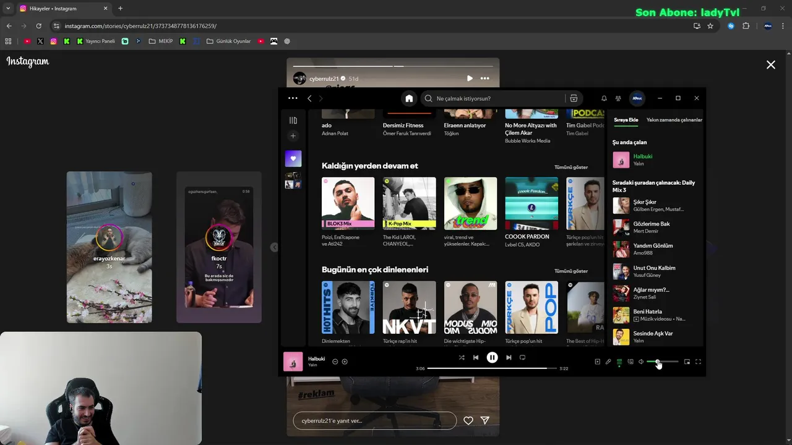Go to Spotify Home via house icon
The image size is (792, 445).
pyautogui.click(x=409, y=98)
